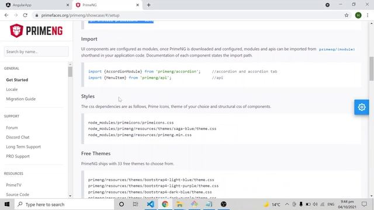Close the AngularApp tab

point(68,5)
